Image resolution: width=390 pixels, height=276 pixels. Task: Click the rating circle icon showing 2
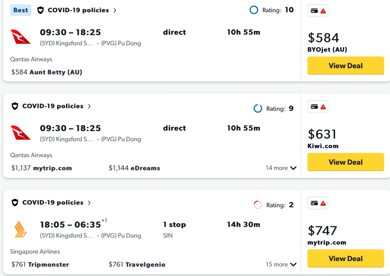pos(258,205)
